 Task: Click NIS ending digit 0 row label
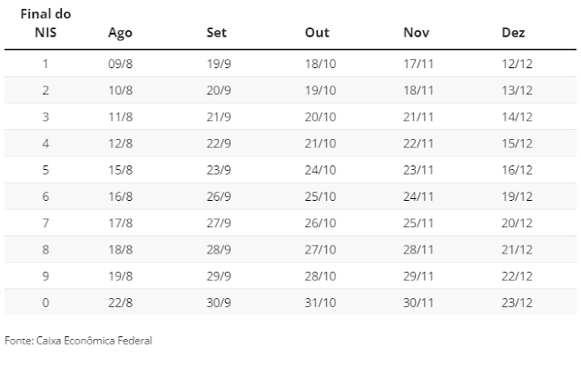(45, 303)
